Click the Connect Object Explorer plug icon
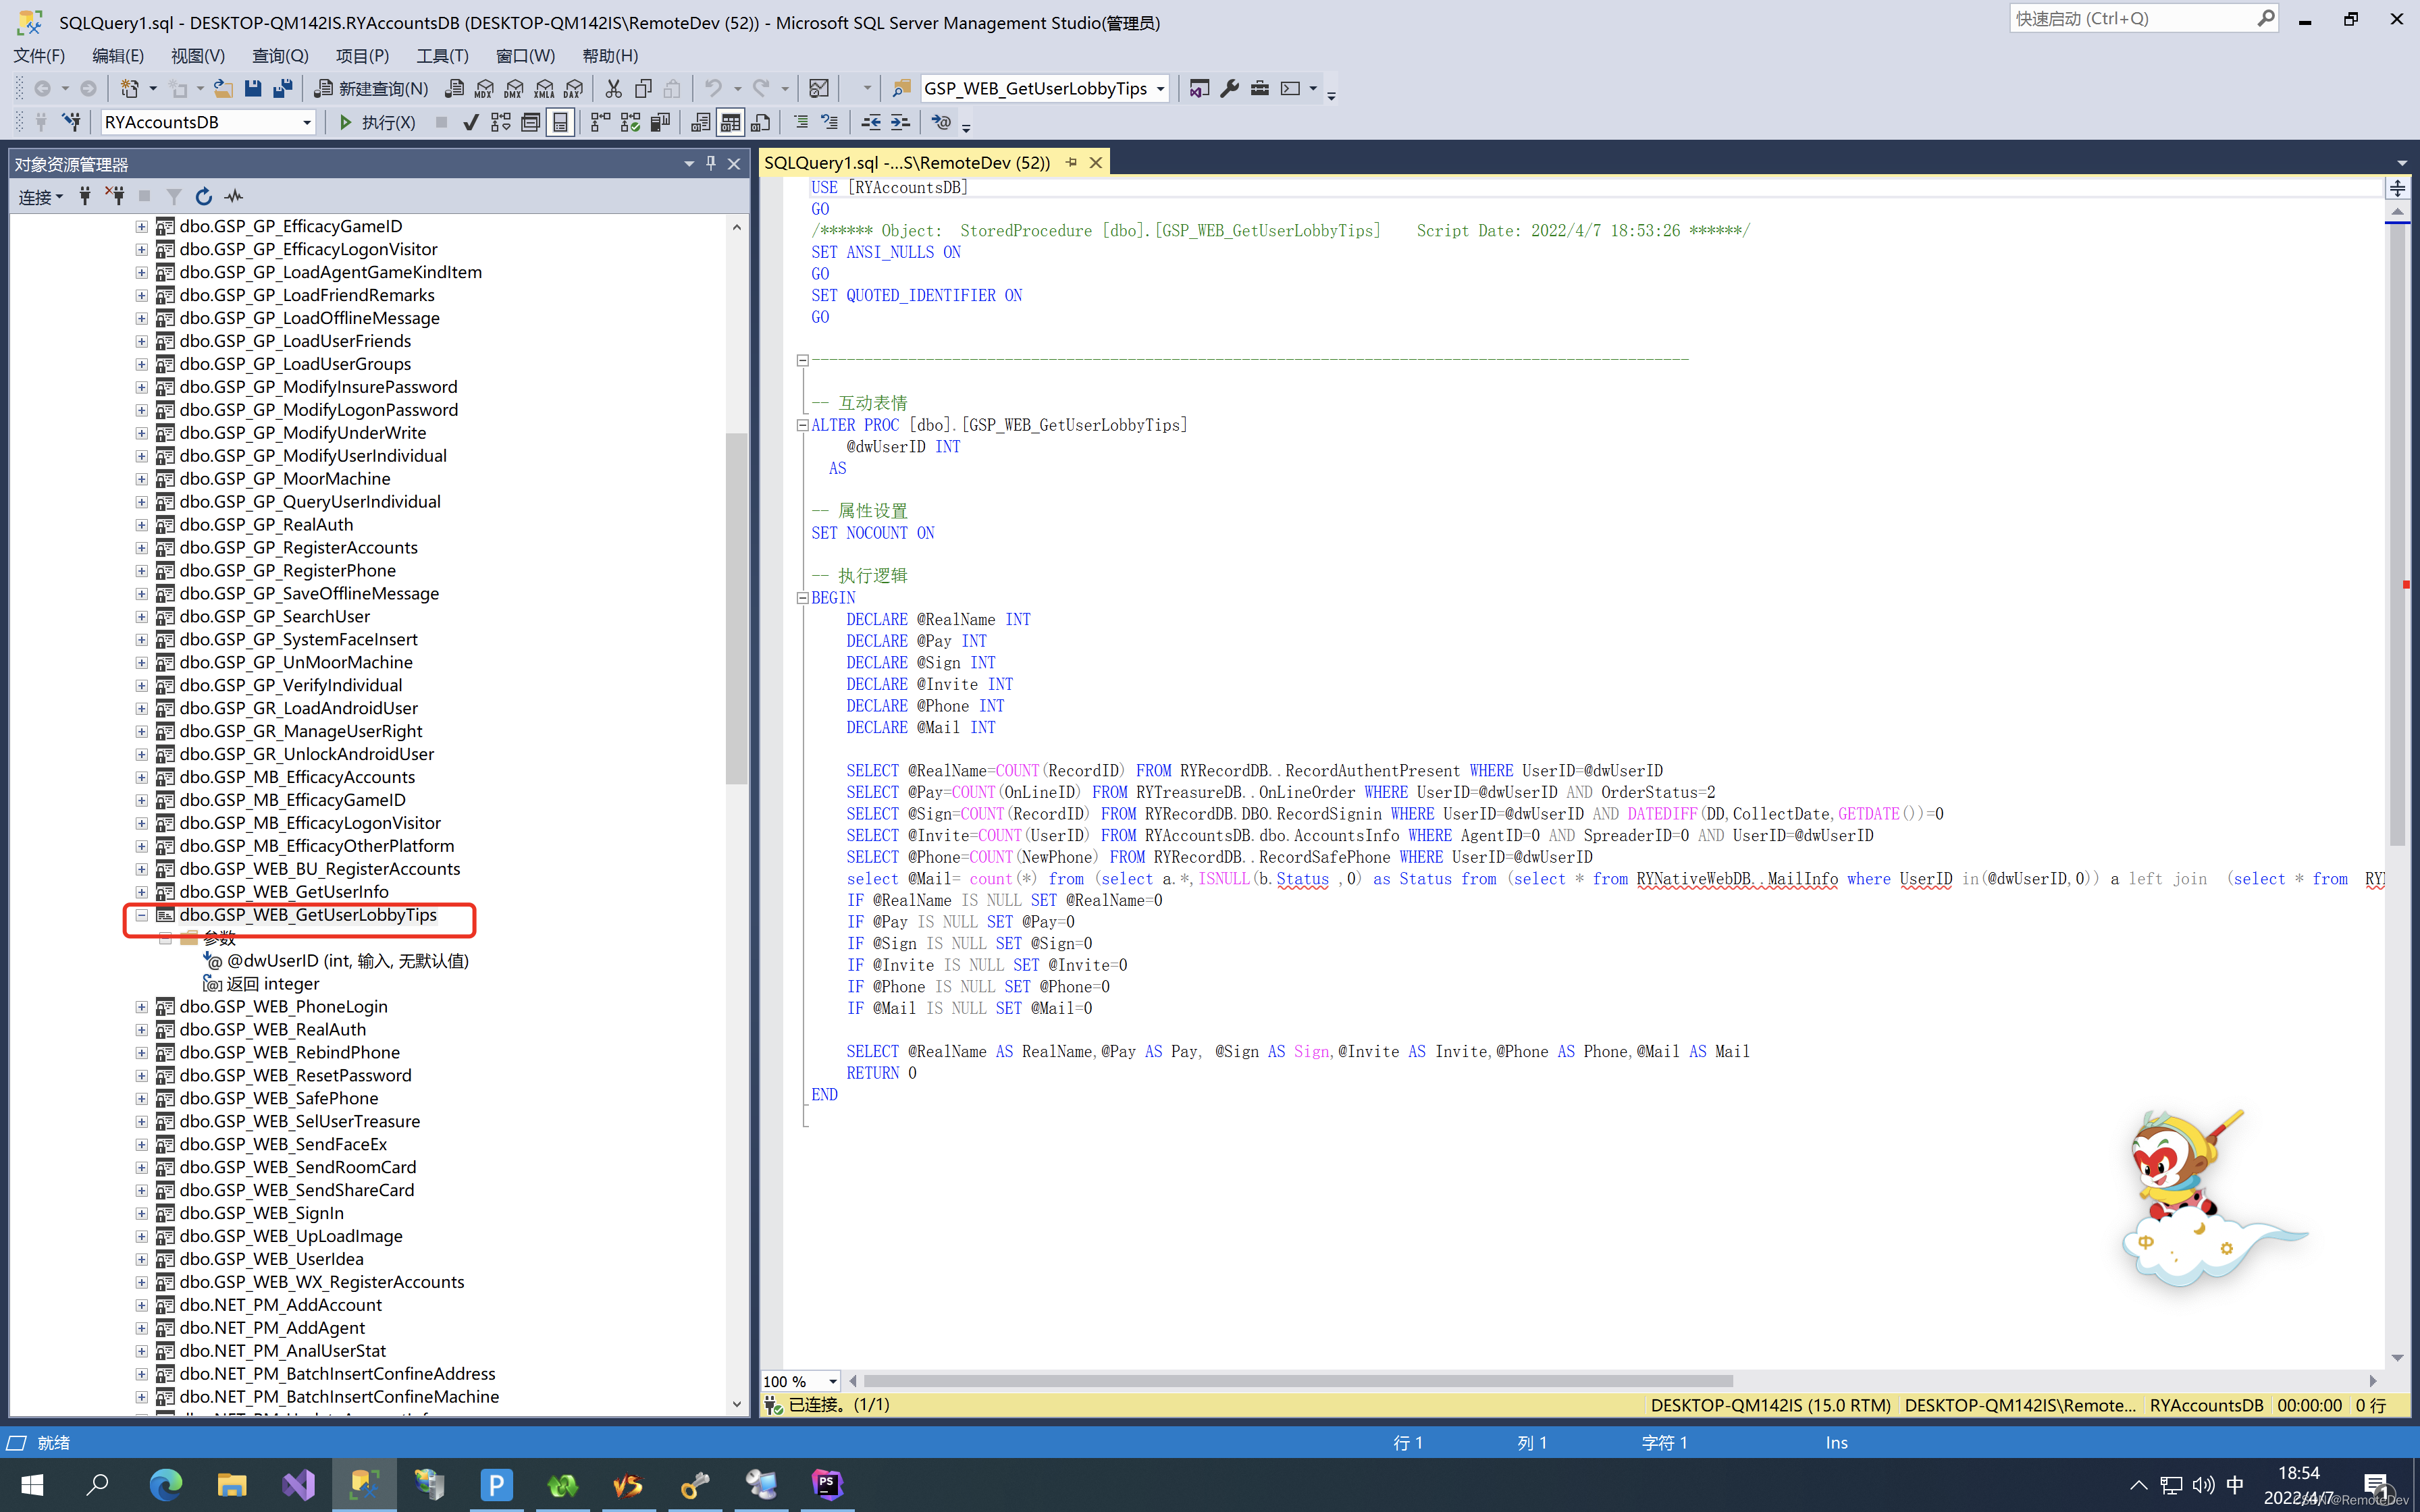The height and width of the screenshot is (1512, 2420). coord(85,197)
